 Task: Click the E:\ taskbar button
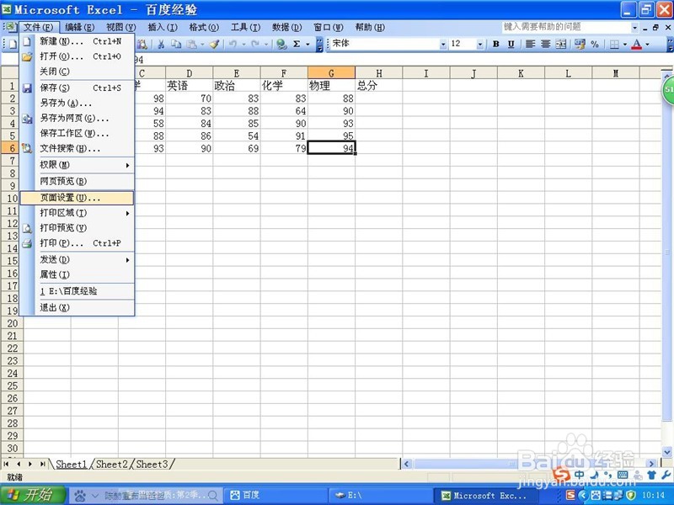pos(379,495)
